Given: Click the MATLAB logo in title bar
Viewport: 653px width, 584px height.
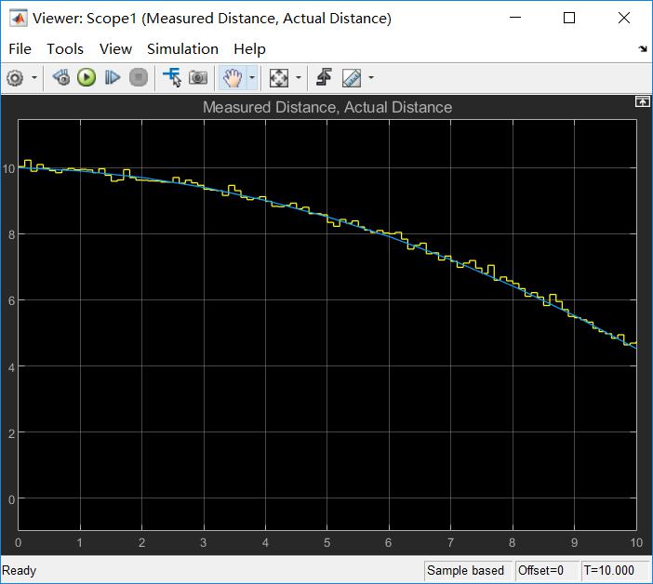Looking at the screenshot, I should coord(19,19).
